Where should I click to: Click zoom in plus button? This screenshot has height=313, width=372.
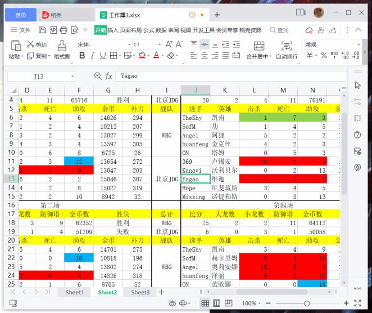click(346, 303)
